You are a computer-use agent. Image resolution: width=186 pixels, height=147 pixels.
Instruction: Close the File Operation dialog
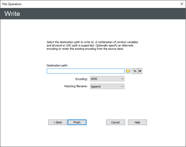(x=181, y=4)
